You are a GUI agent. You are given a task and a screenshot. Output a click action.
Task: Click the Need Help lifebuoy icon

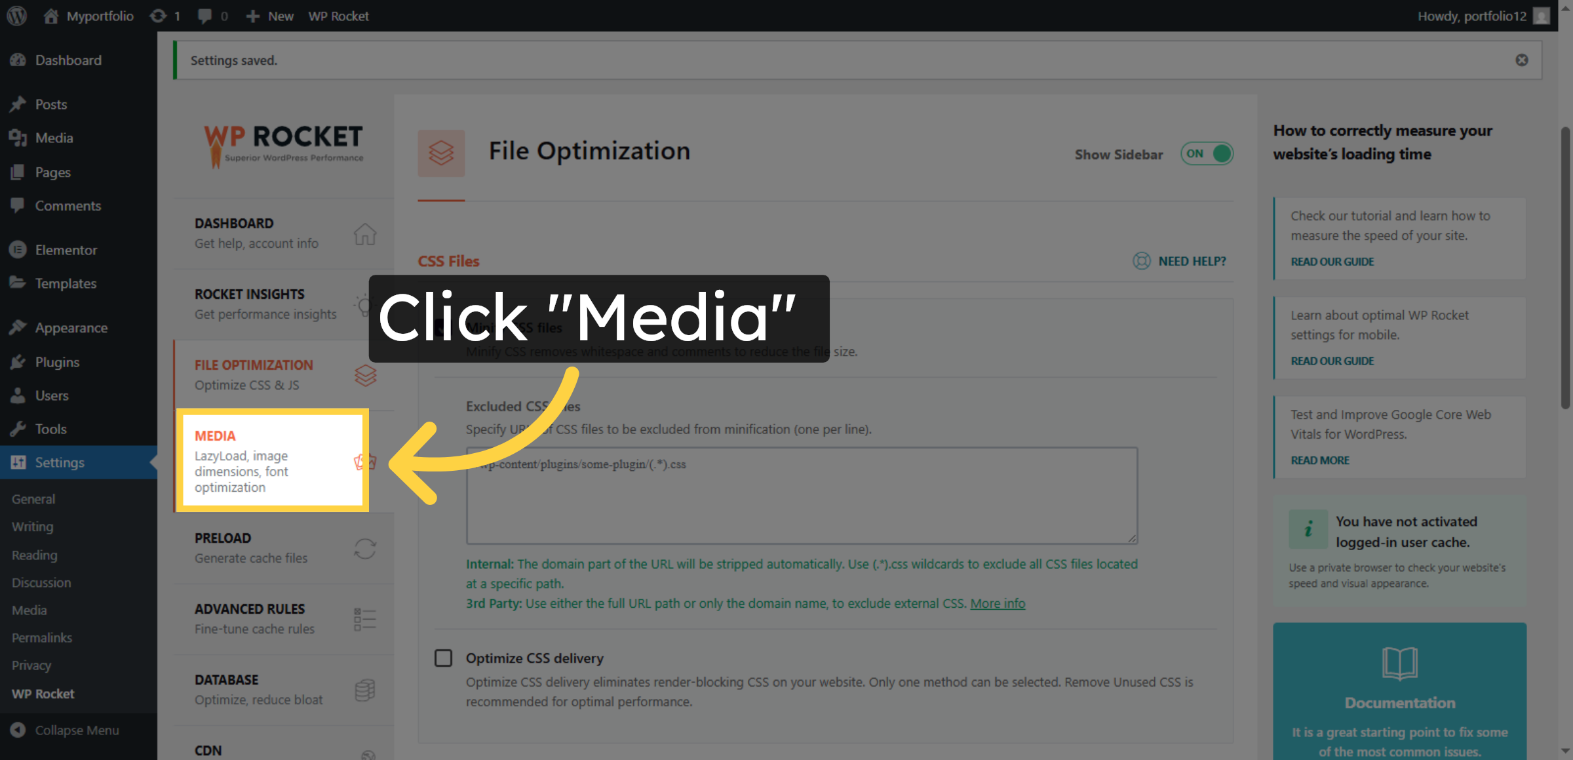point(1140,260)
